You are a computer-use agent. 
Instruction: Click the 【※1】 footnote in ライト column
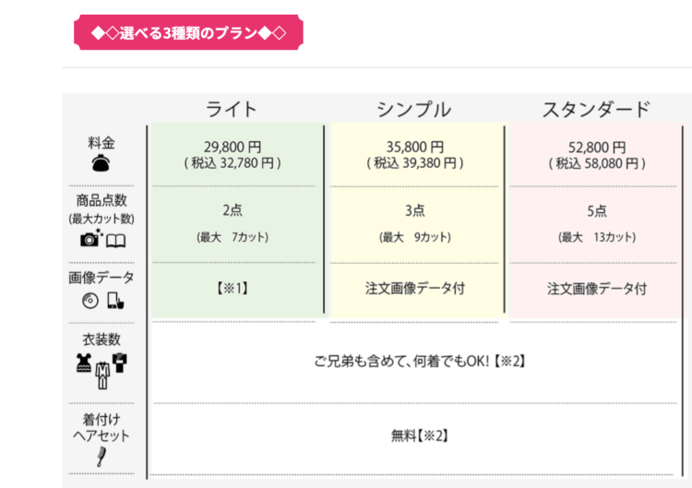pos(233,288)
